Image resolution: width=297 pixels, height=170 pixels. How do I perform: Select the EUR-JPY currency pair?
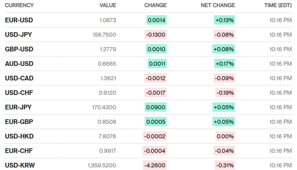[x=18, y=107]
